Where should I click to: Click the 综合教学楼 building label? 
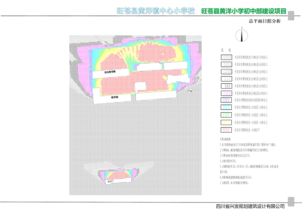[x=110, y=72]
